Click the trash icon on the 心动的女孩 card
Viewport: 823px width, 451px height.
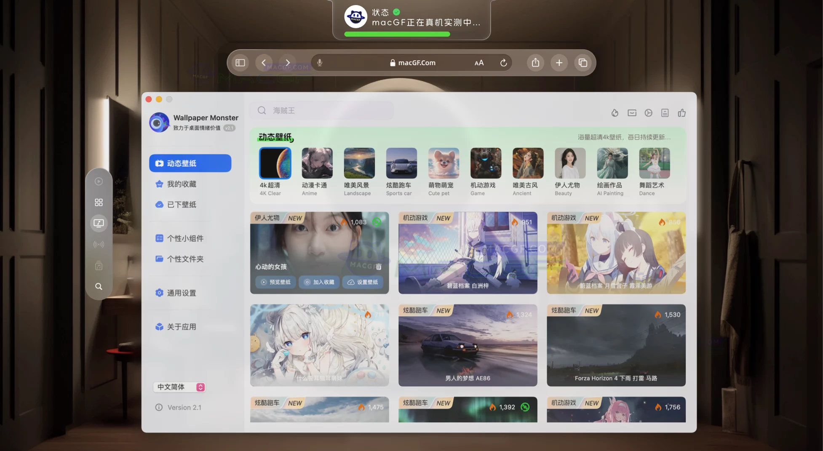[379, 267]
